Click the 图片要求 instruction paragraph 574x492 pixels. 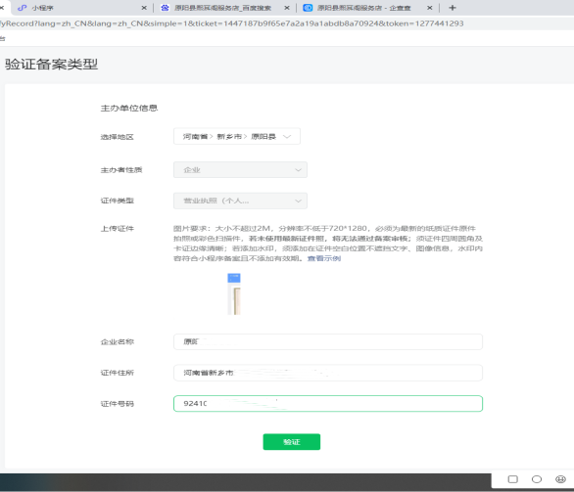click(328, 244)
